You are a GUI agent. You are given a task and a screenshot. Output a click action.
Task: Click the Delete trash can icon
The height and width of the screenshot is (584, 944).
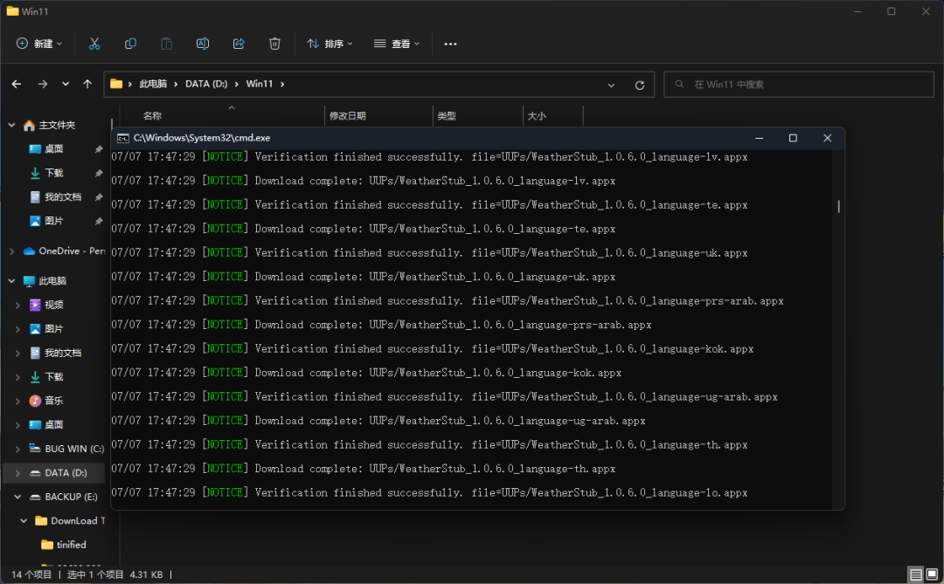point(274,44)
